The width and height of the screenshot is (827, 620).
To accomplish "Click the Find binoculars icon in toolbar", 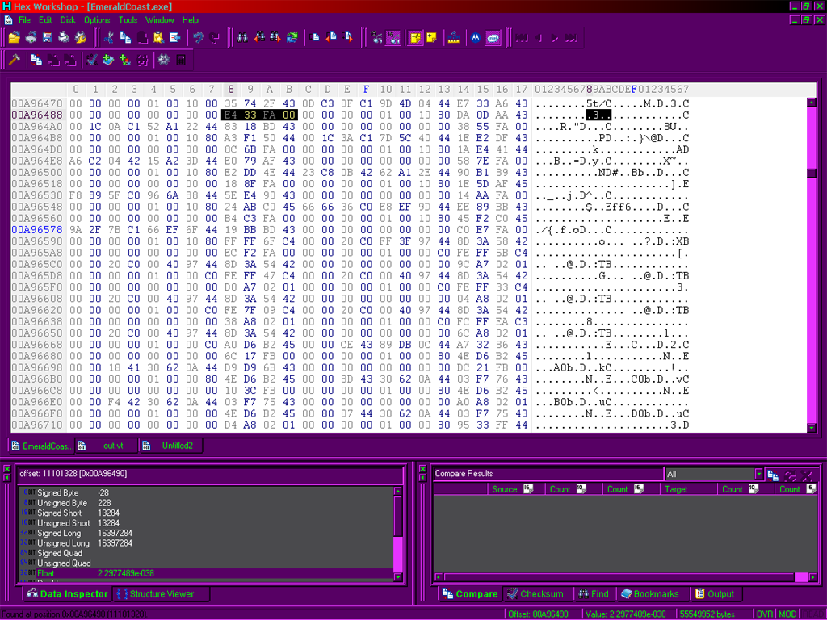I will point(242,37).
